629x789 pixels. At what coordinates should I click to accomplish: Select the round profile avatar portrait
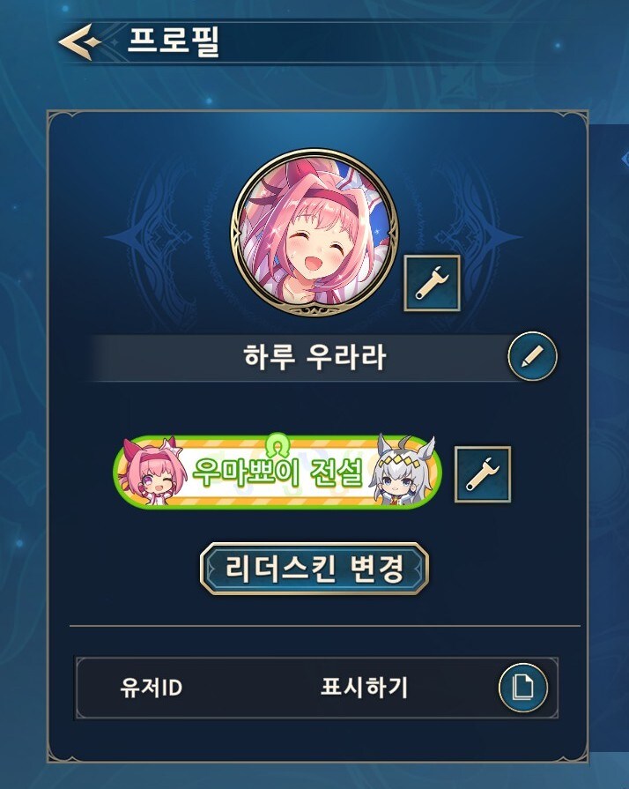click(x=314, y=232)
